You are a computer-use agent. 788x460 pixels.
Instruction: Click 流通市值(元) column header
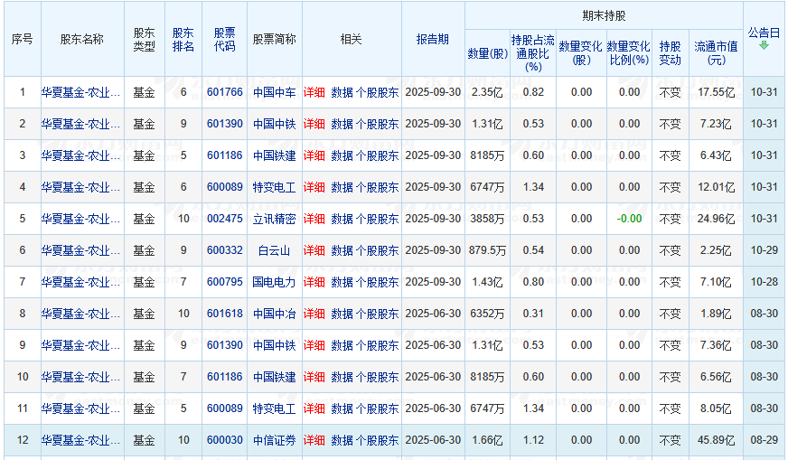[x=716, y=53]
